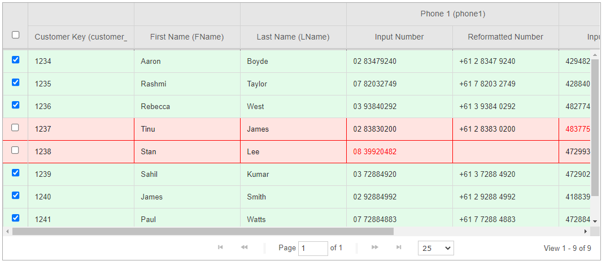
Task: Click horizontal scrollbar left arrow
Action: click(x=7, y=231)
